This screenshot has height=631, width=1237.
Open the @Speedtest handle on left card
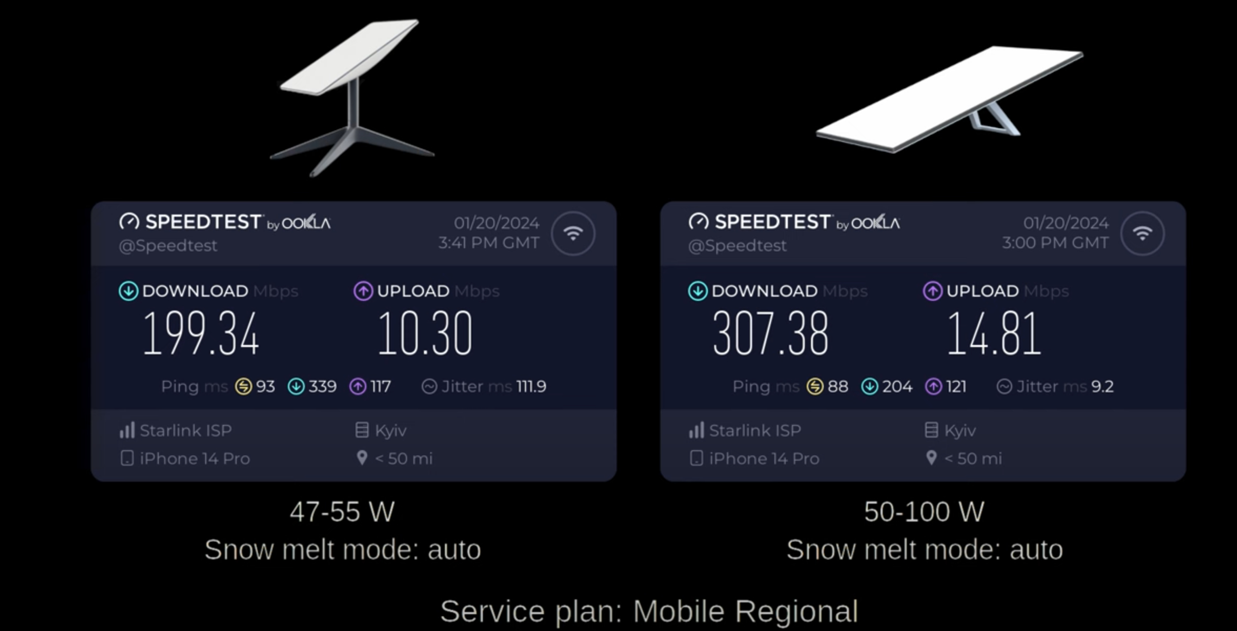168,246
